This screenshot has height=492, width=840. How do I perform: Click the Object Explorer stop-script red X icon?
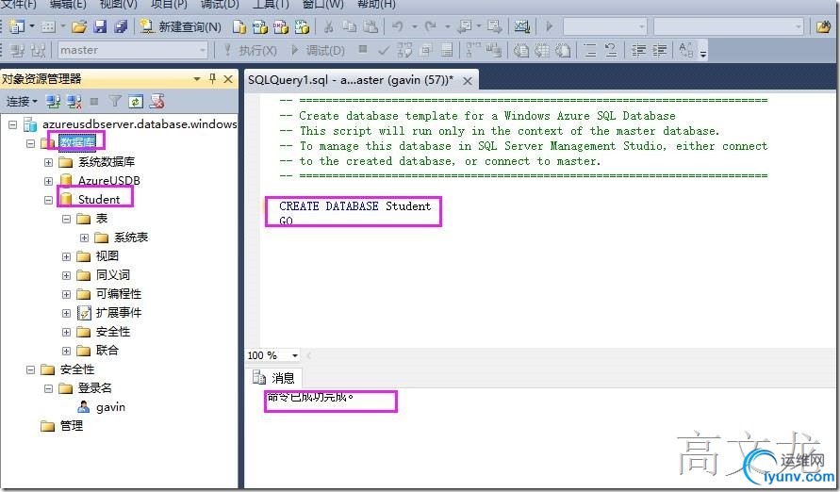point(156,101)
